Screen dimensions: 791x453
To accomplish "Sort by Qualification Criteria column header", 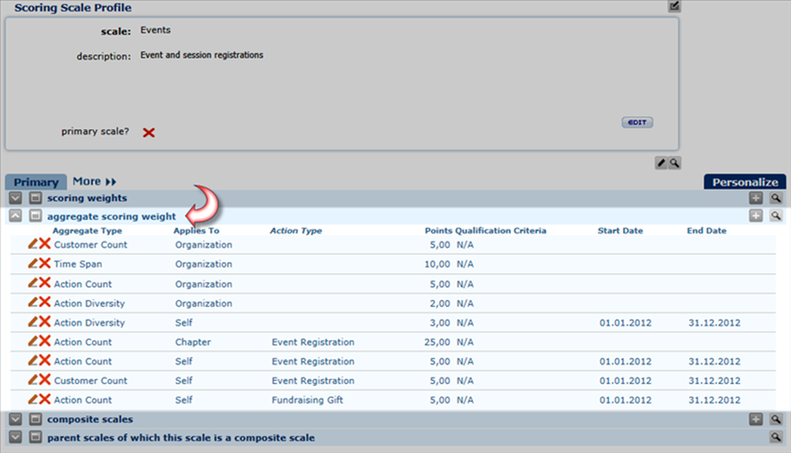I will pyautogui.click(x=501, y=231).
